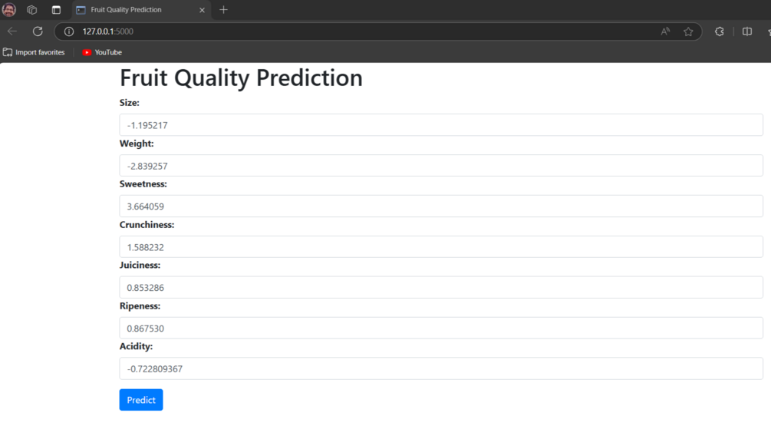Click the new tab plus button

(224, 10)
